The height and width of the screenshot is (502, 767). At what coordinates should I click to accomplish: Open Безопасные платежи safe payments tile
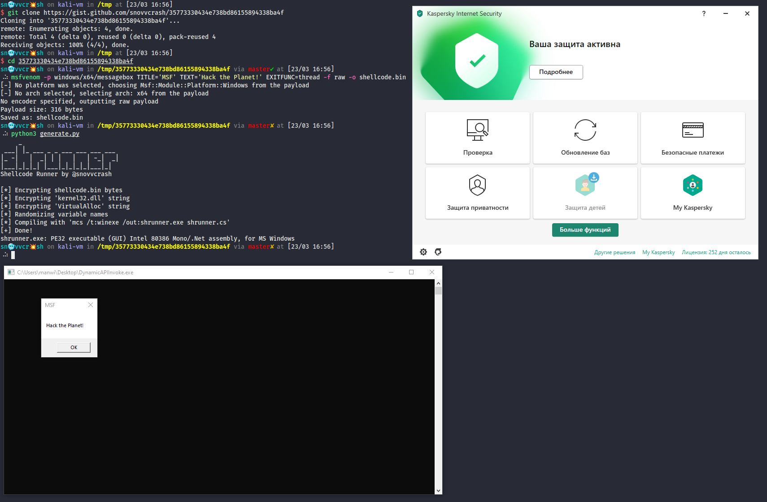click(x=693, y=138)
